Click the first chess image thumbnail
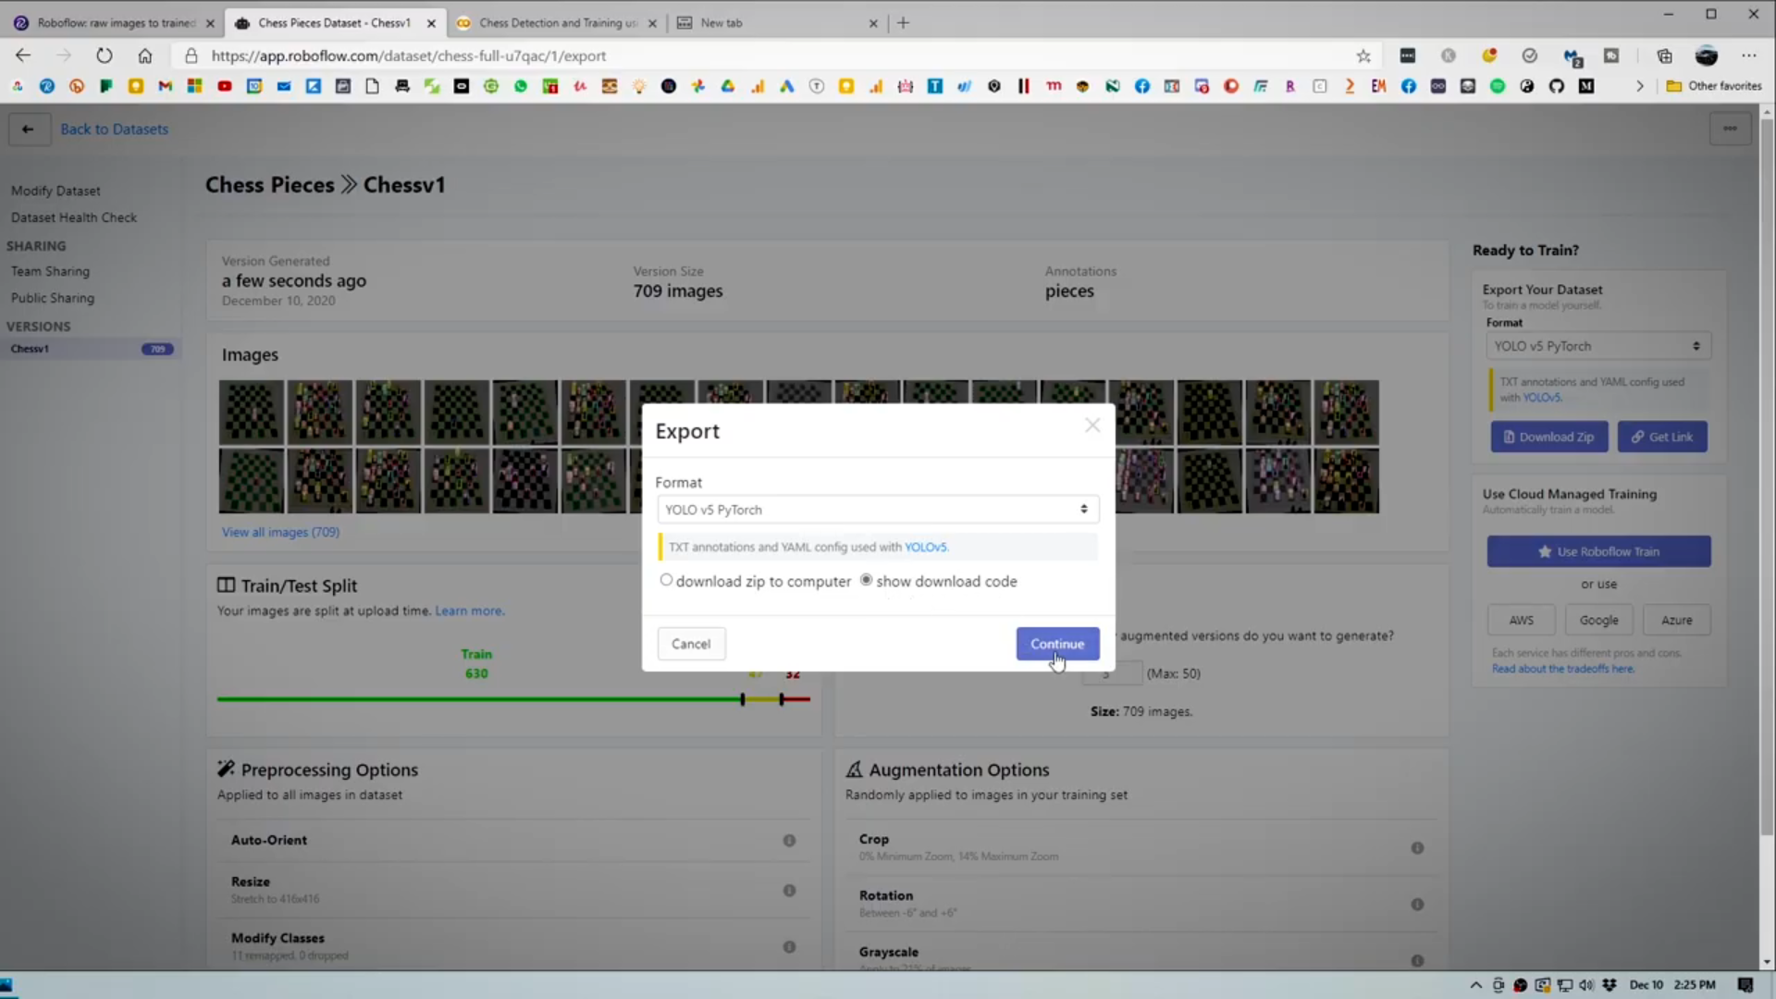 (251, 412)
